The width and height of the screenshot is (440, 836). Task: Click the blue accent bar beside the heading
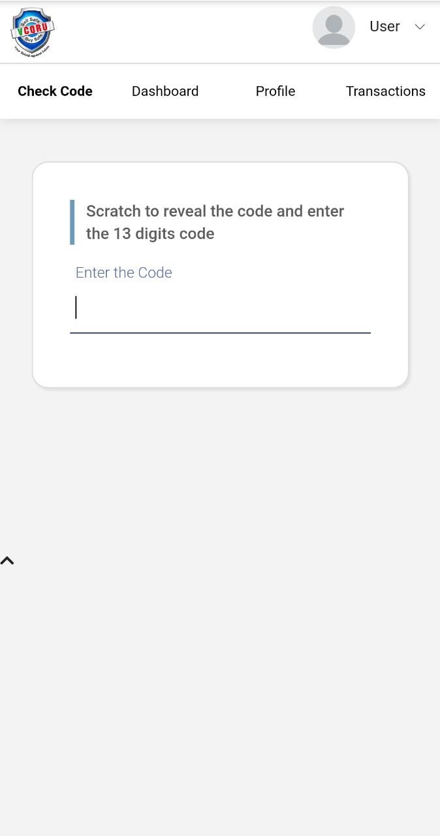coord(72,222)
